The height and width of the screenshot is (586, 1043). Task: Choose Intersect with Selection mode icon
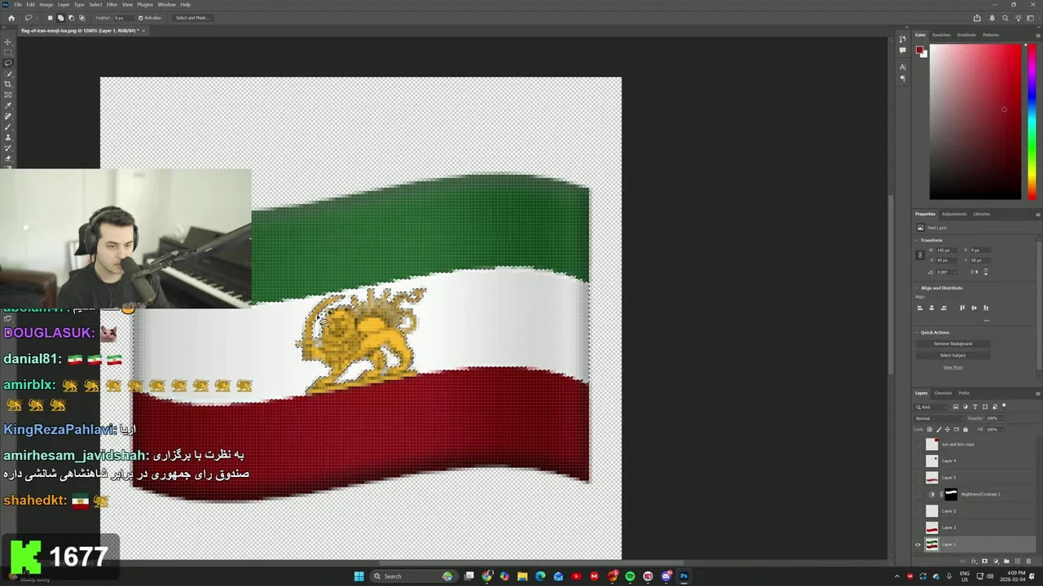point(81,17)
